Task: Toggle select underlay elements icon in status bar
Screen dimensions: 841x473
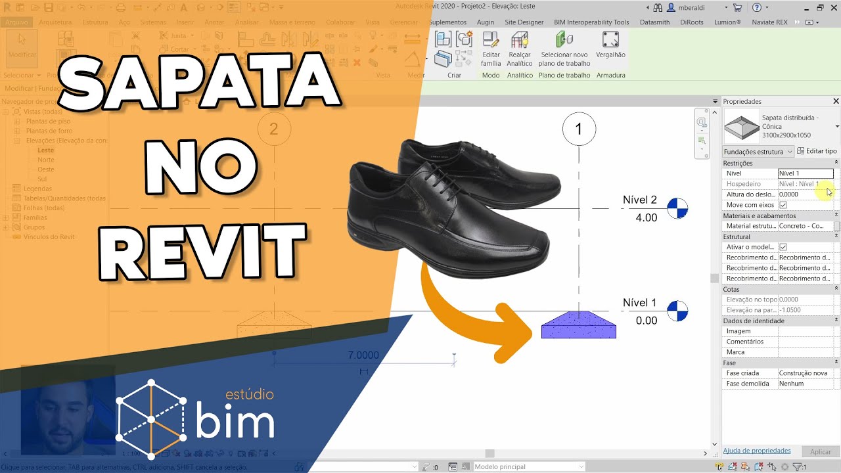Action: pos(733,467)
